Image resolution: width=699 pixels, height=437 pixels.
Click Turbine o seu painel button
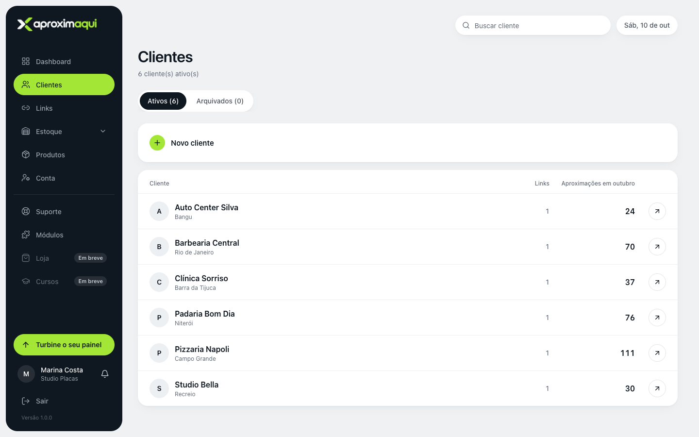(64, 345)
